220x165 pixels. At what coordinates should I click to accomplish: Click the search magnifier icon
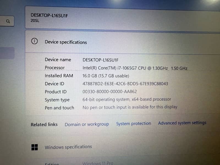(x=8, y=21)
